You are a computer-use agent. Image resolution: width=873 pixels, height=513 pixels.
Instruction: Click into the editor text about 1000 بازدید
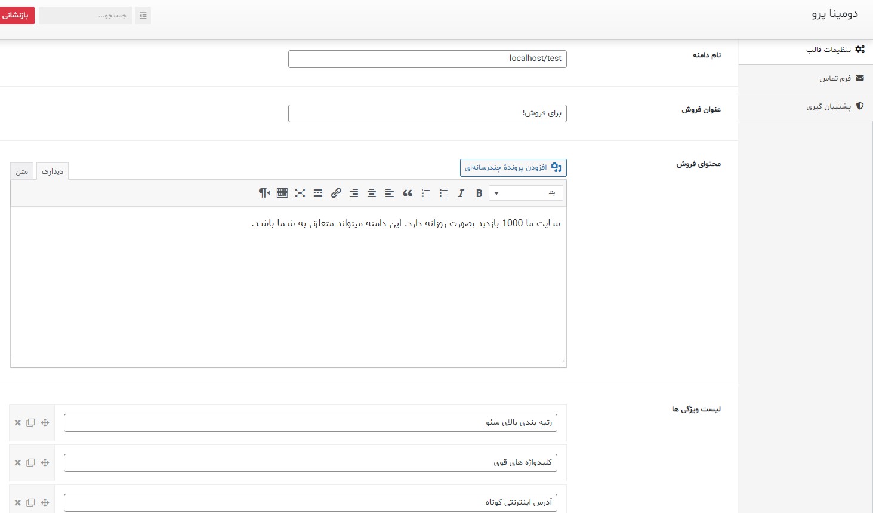click(x=406, y=223)
